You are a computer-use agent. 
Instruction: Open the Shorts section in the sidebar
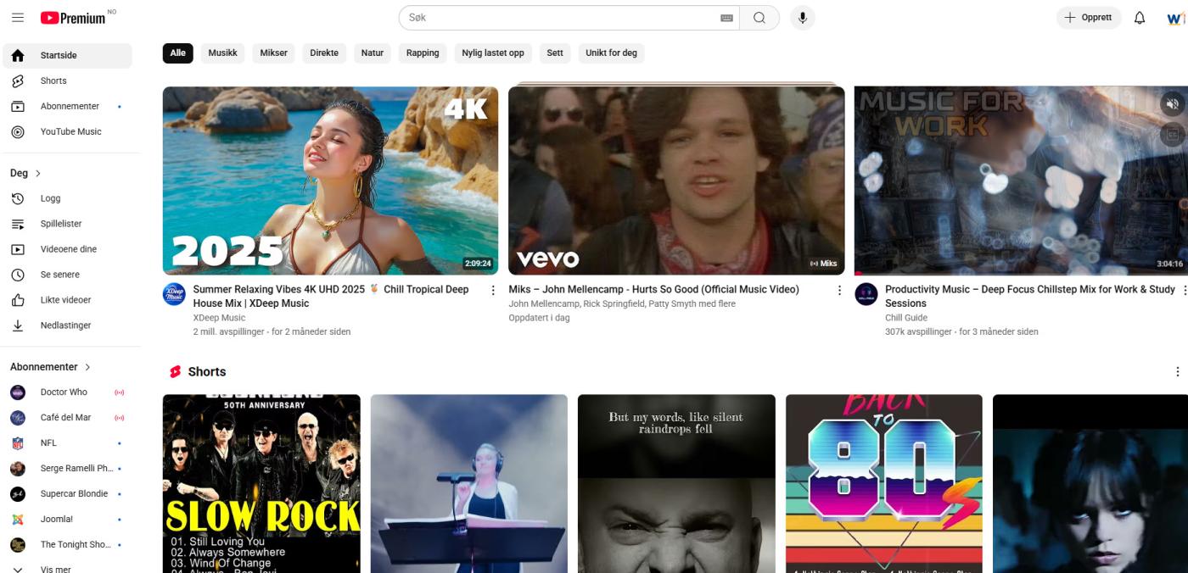click(x=53, y=80)
